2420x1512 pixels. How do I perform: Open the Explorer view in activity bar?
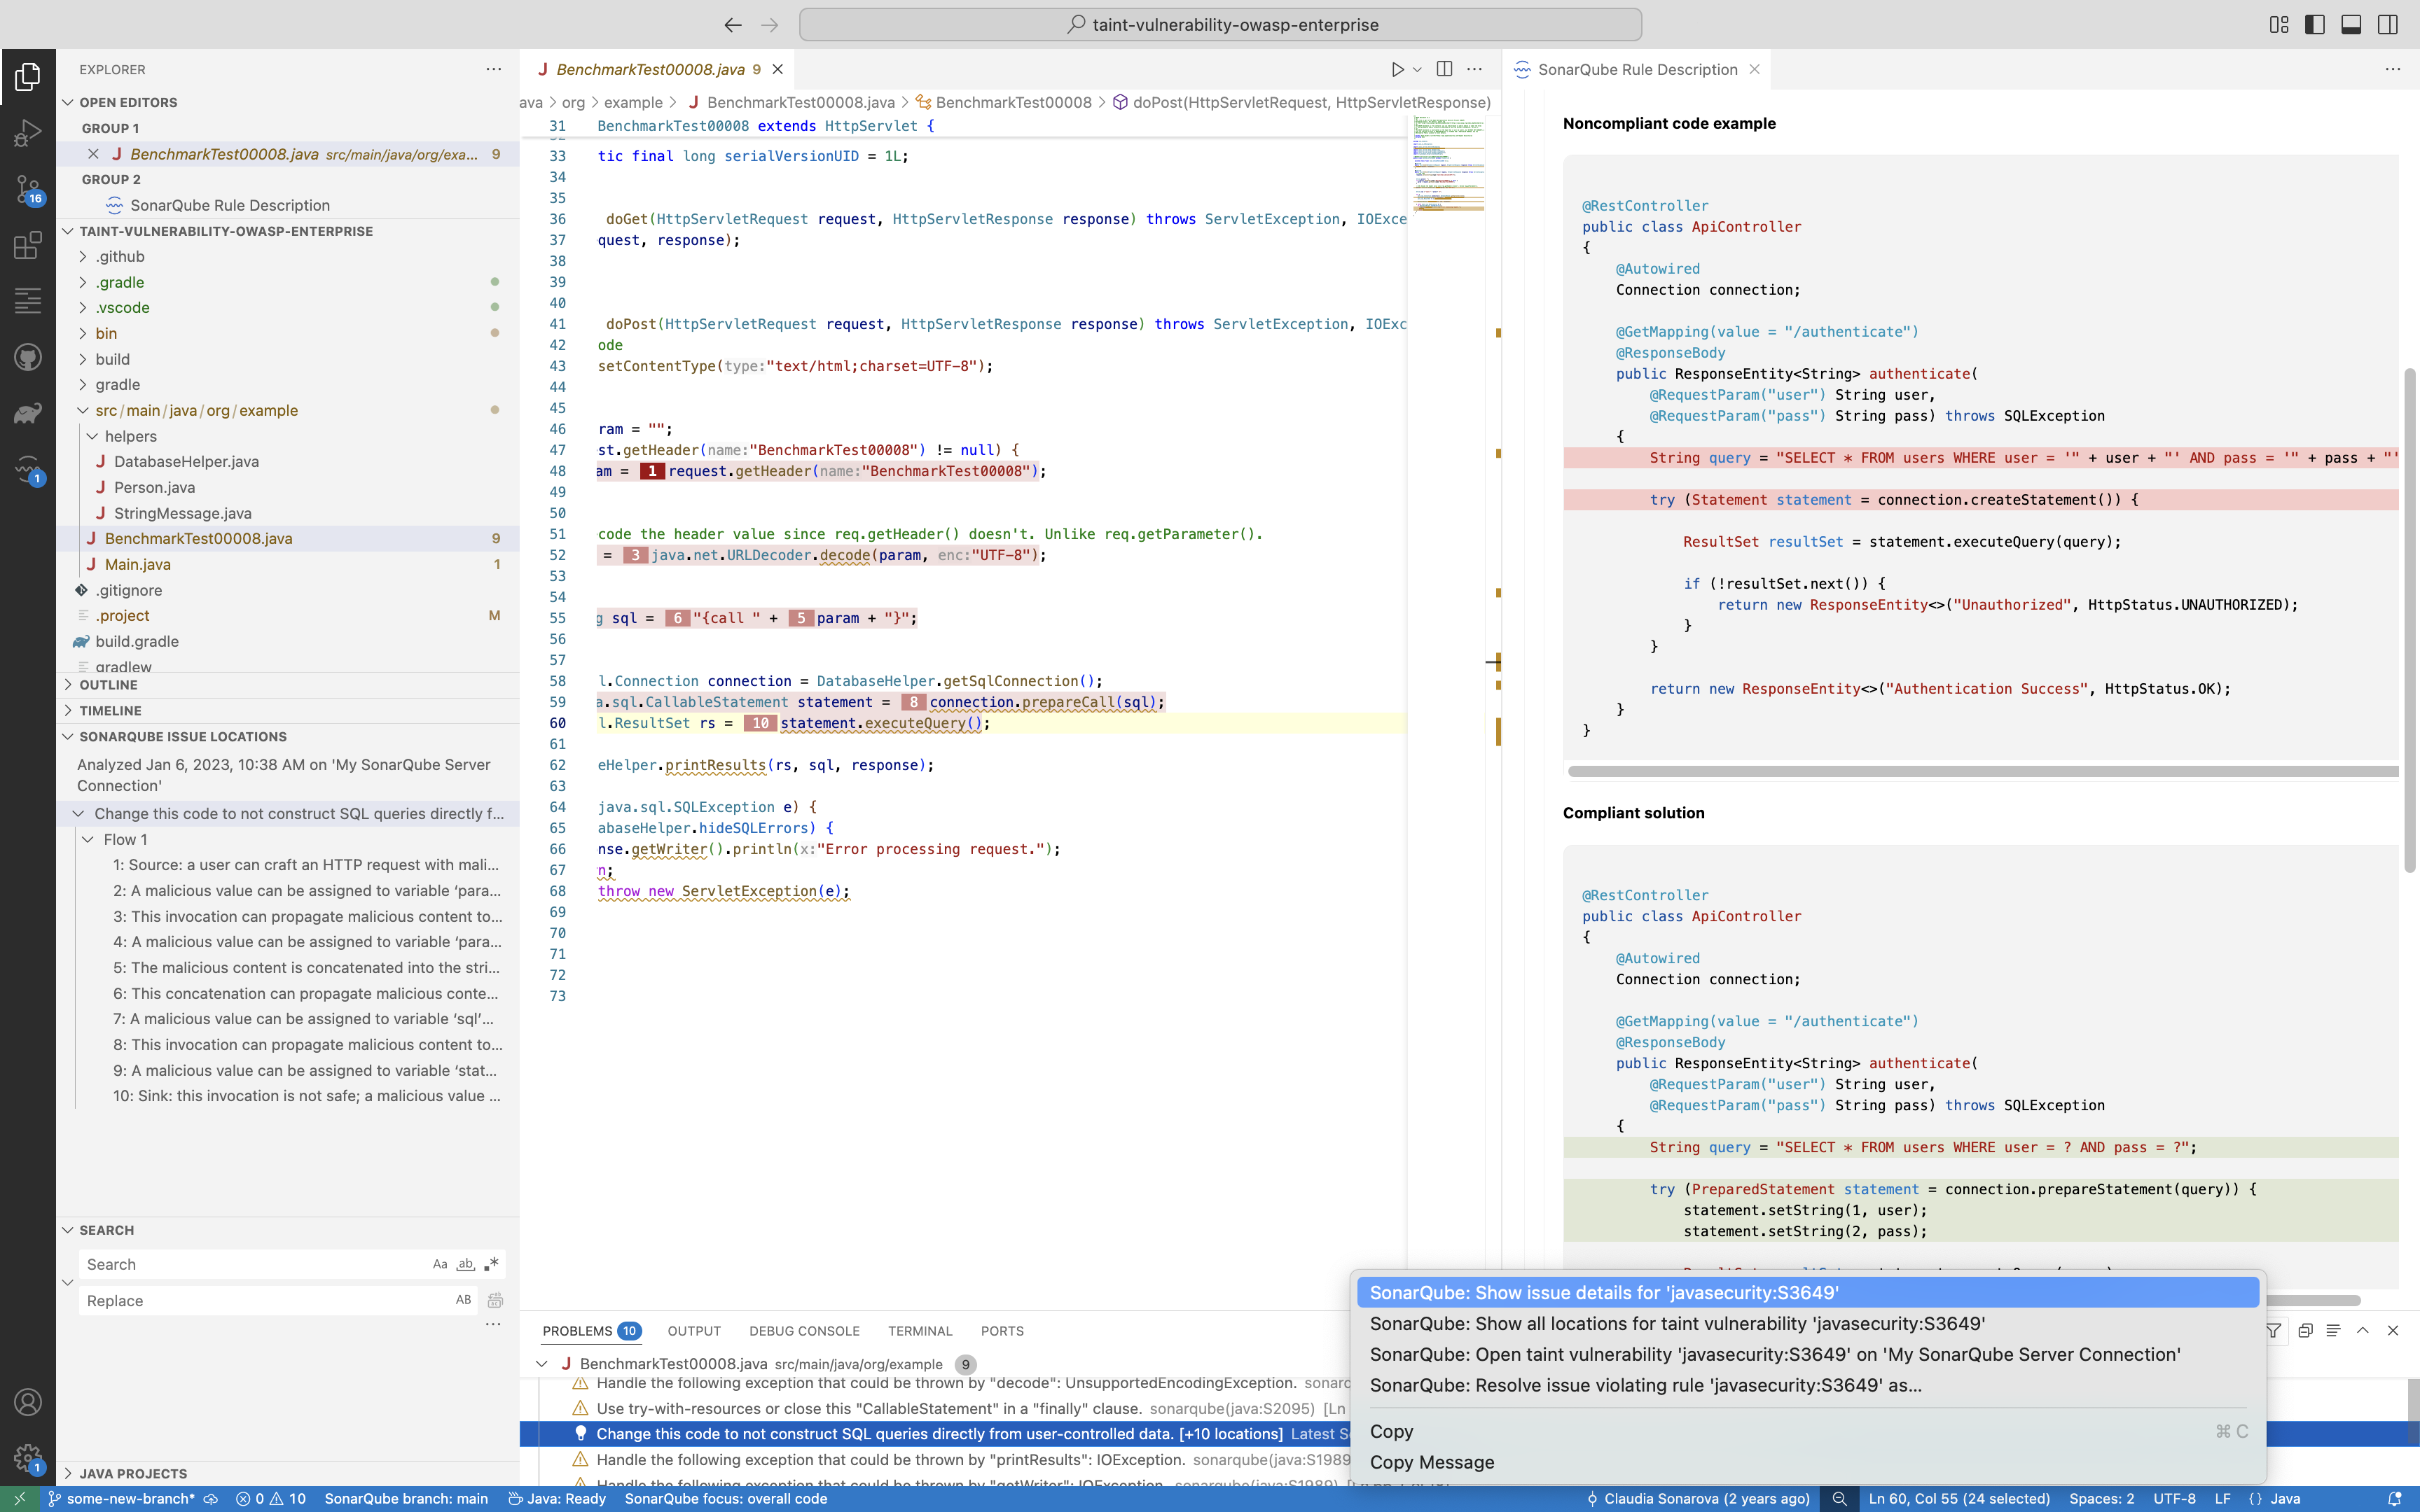[27, 76]
